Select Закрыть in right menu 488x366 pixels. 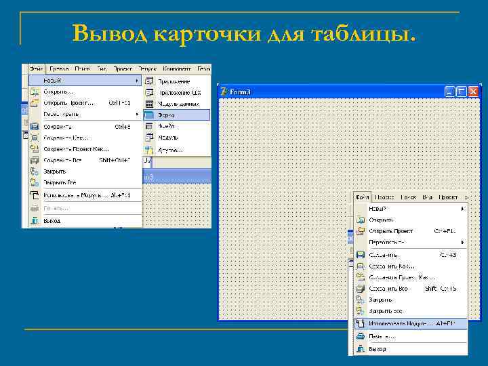point(411,300)
